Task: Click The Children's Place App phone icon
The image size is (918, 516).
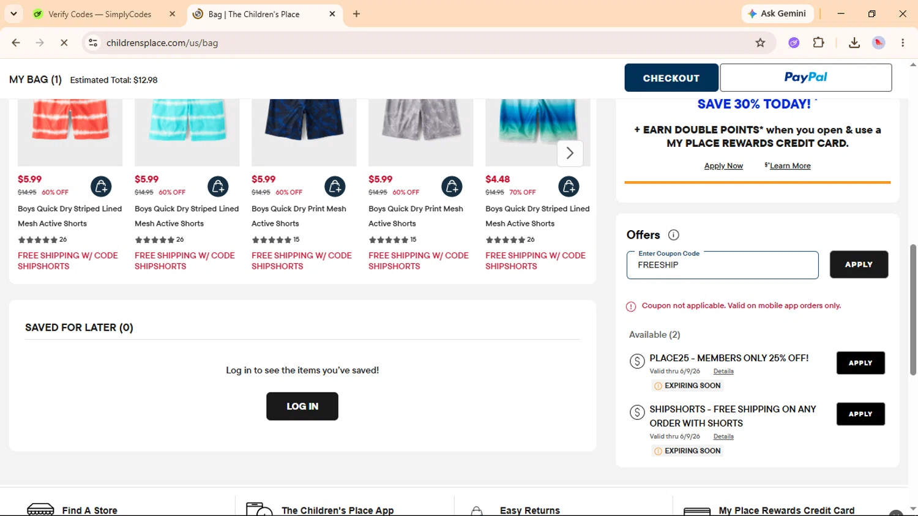Action: point(259,509)
